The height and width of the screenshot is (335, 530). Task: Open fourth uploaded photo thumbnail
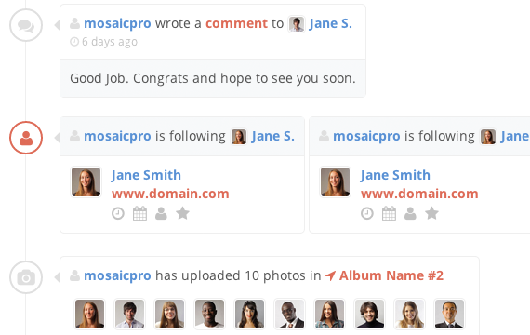coord(209,314)
